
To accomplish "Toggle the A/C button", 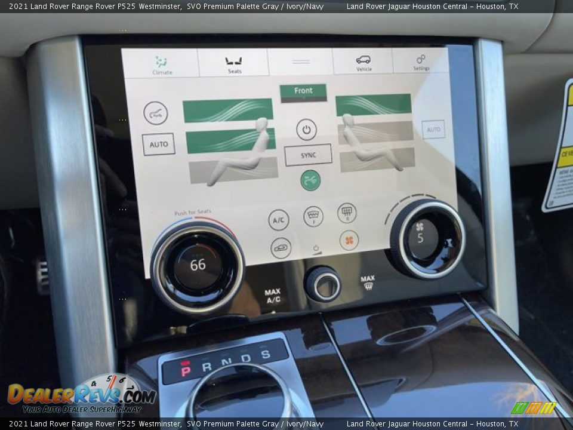I will tap(279, 220).
